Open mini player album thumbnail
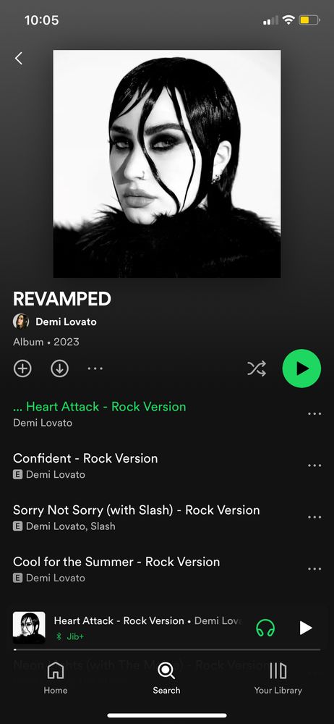Screen dimensions: 334x724 click(x=29, y=628)
